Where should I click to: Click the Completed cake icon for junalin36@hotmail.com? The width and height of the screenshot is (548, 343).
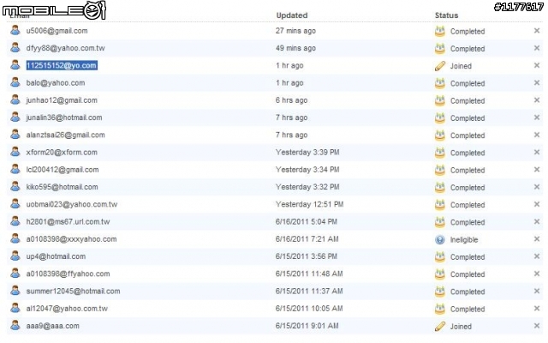pos(439,118)
